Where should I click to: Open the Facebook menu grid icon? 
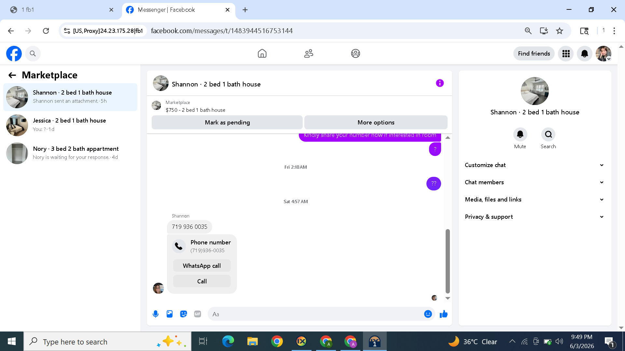[x=566, y=54]
